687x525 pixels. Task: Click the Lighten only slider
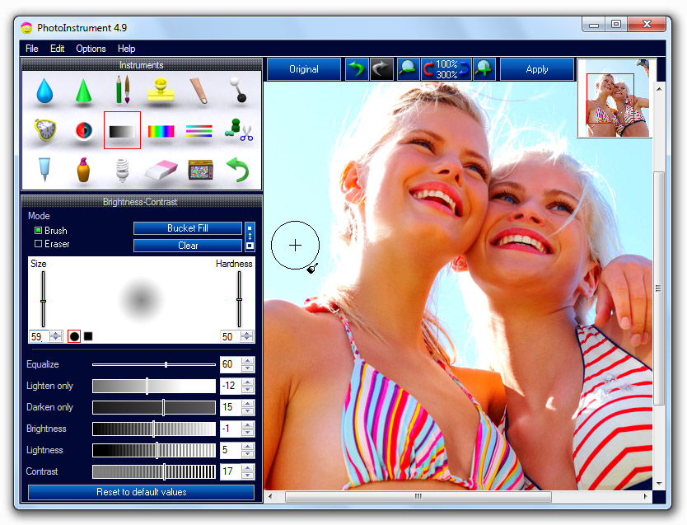coord(154,386)
